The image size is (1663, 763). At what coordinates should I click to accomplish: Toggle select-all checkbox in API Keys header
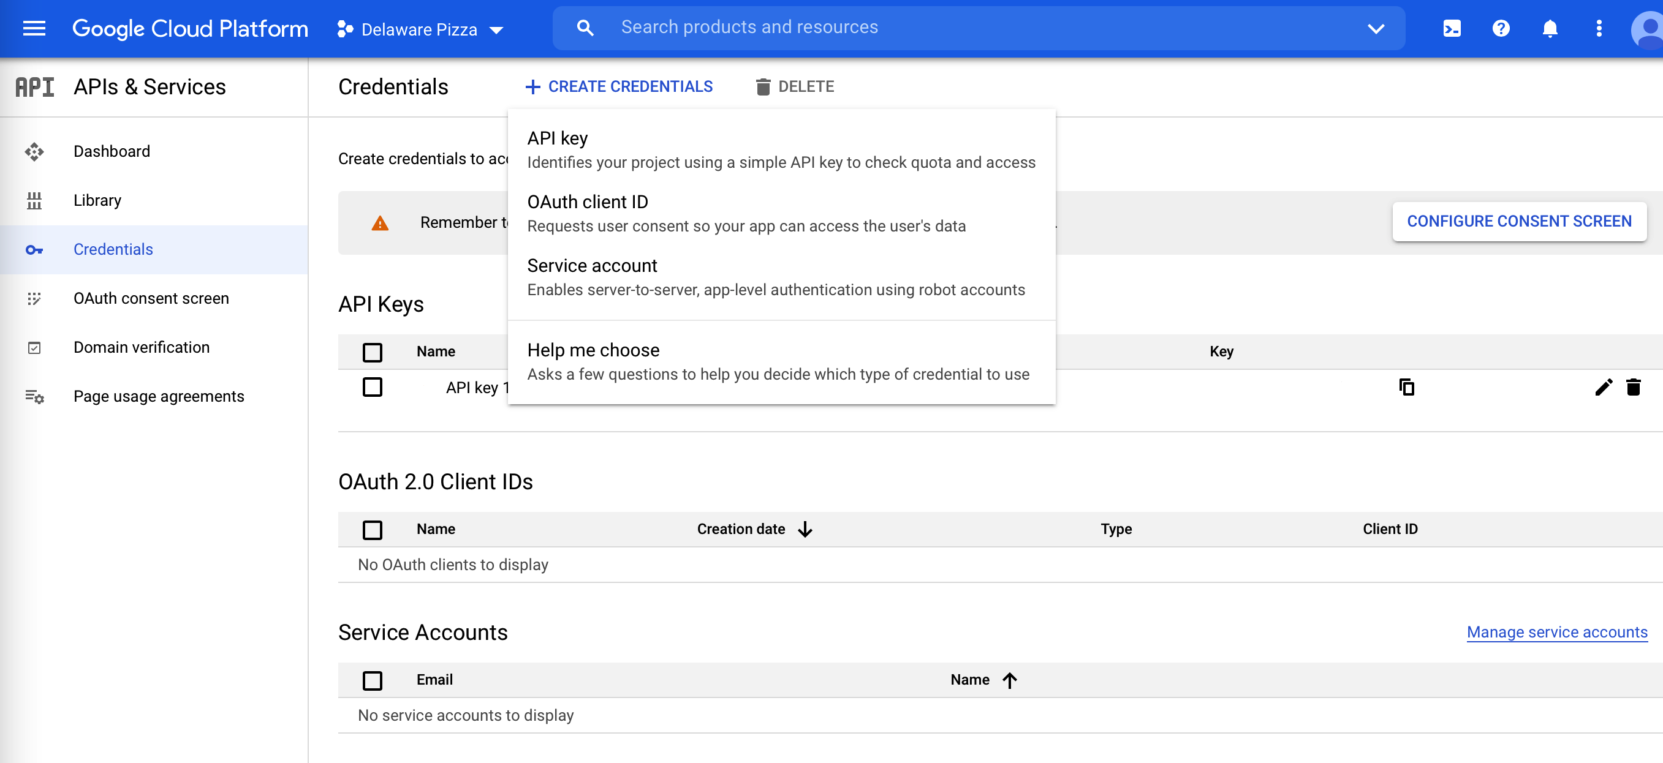pyautogui.click(x=373, y=352)
